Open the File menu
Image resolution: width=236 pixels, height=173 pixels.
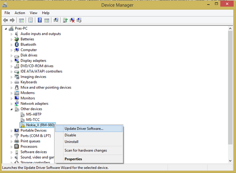tap(7, 13)
